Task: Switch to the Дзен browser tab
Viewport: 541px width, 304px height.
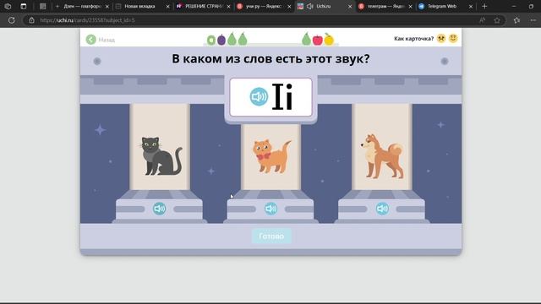Action: tap(82, 6)
